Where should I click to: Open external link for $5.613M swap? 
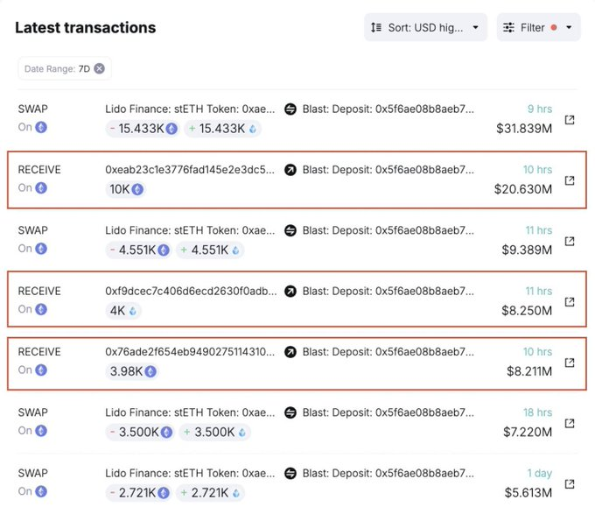[x=570, y=483]
